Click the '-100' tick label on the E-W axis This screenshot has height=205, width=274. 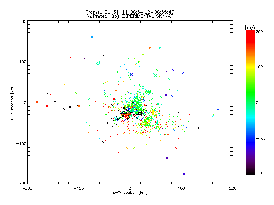point(79,188)
